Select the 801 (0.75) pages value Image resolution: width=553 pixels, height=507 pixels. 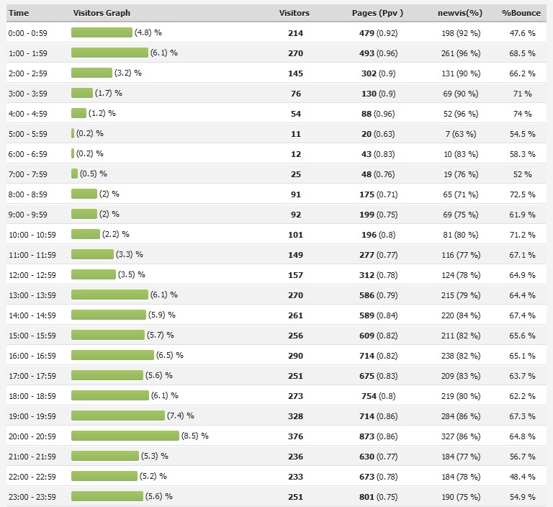[378, 497]
